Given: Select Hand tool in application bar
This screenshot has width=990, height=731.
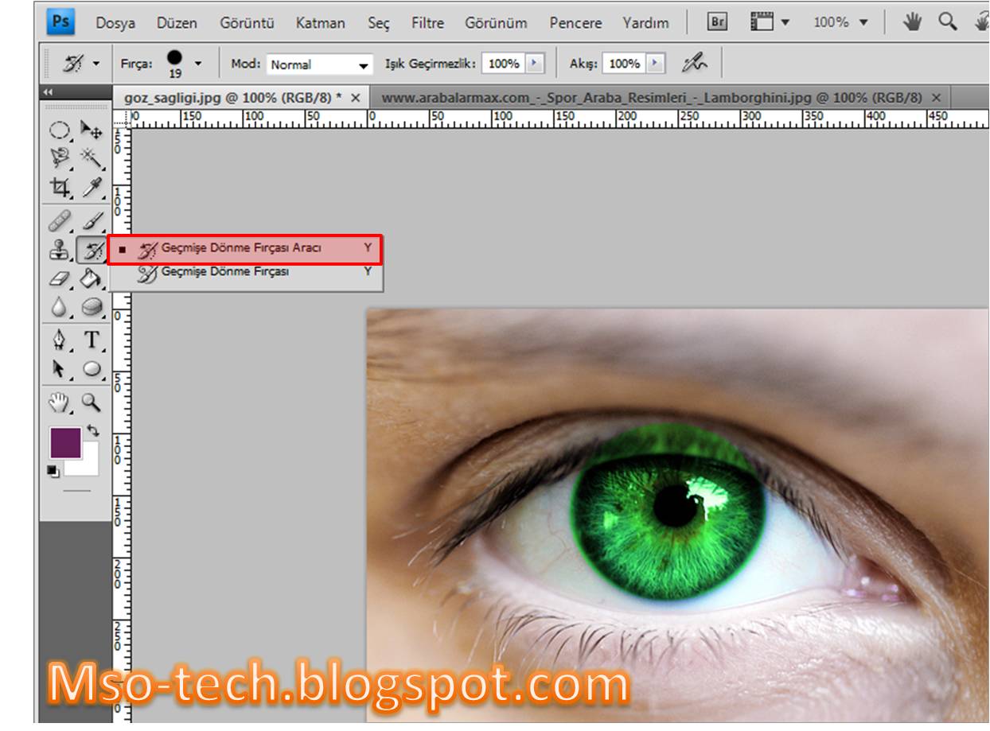Looking at the screenshot, I should pos(912,22).
